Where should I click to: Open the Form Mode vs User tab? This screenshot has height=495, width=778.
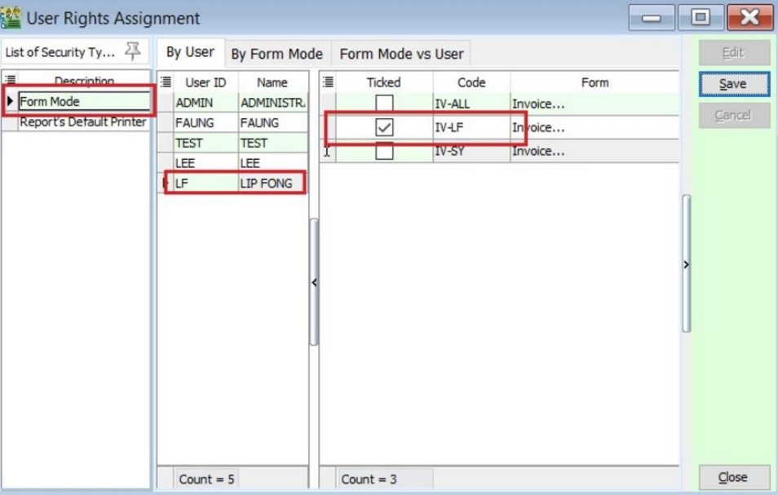coord(401,54)
